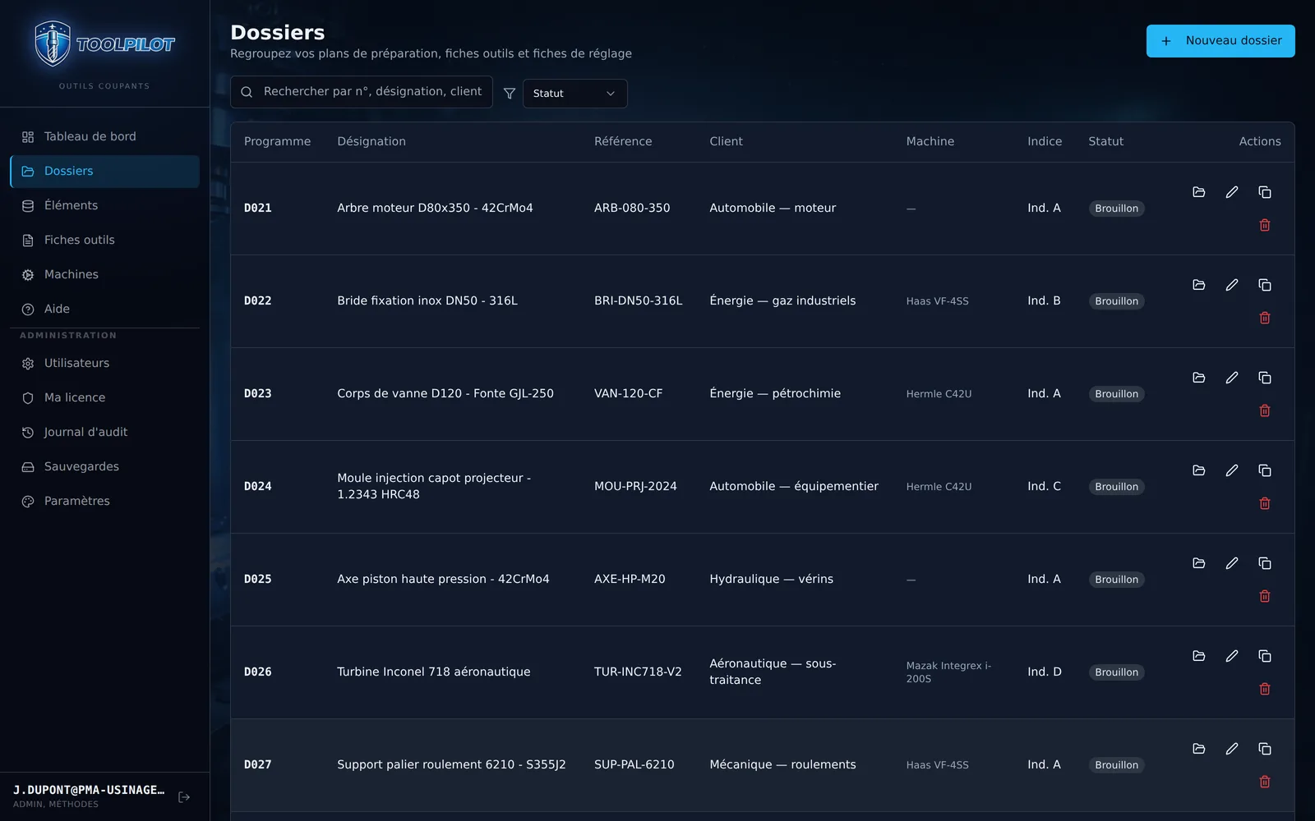Viewport: 1315px width, 821px height.
Task: Click Support palier roulement 6210 - S355J2
Action: coord(451,765)
